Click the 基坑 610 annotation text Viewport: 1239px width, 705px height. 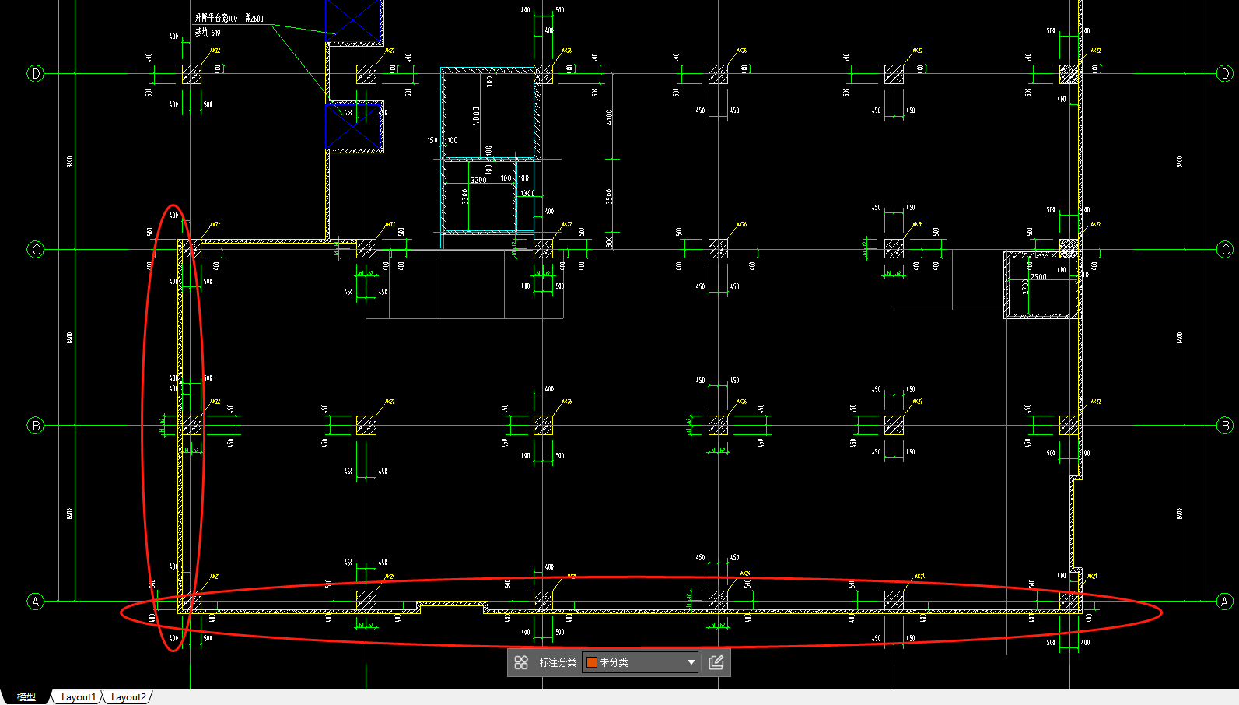tap(208, 33)
